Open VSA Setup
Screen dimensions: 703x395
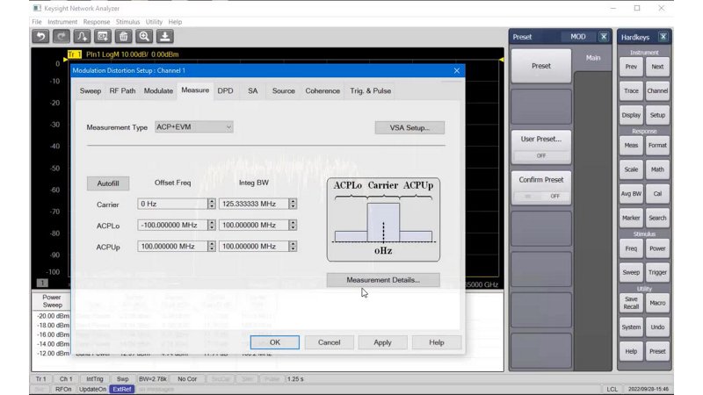click(409, 127)
